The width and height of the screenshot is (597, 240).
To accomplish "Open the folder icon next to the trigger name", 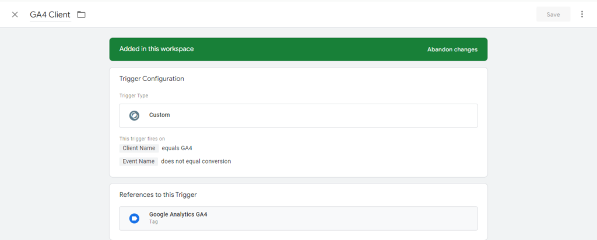I will 81,15.
